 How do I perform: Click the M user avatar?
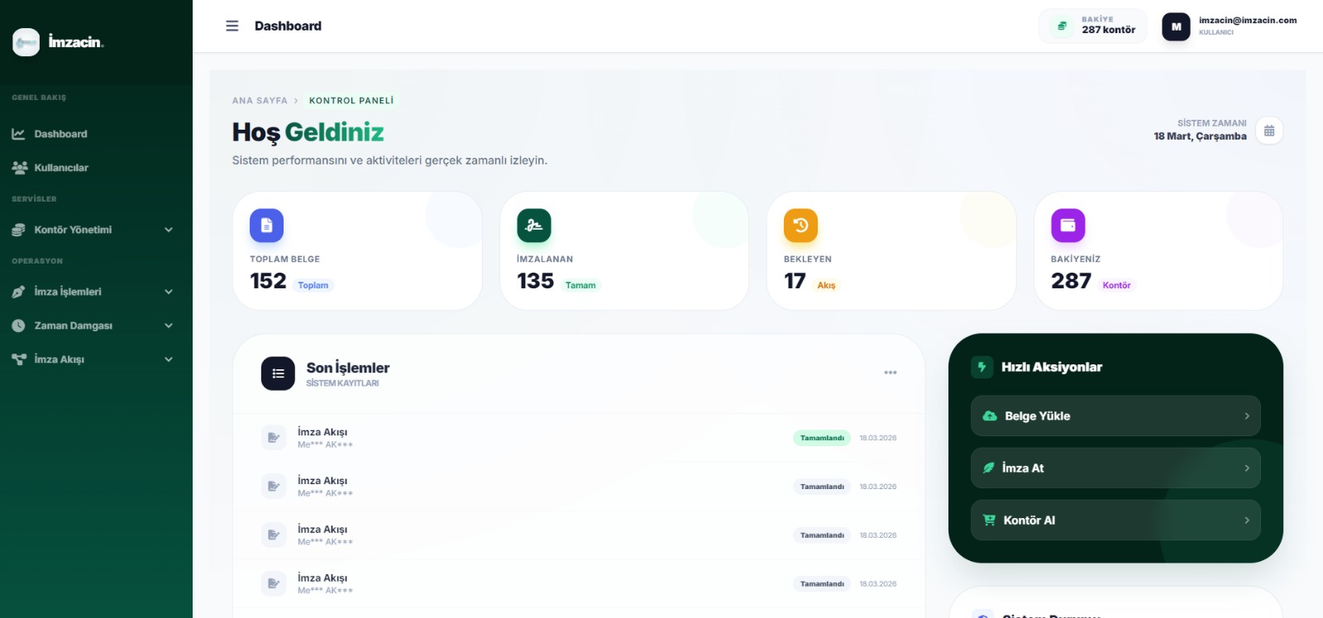1176,27
